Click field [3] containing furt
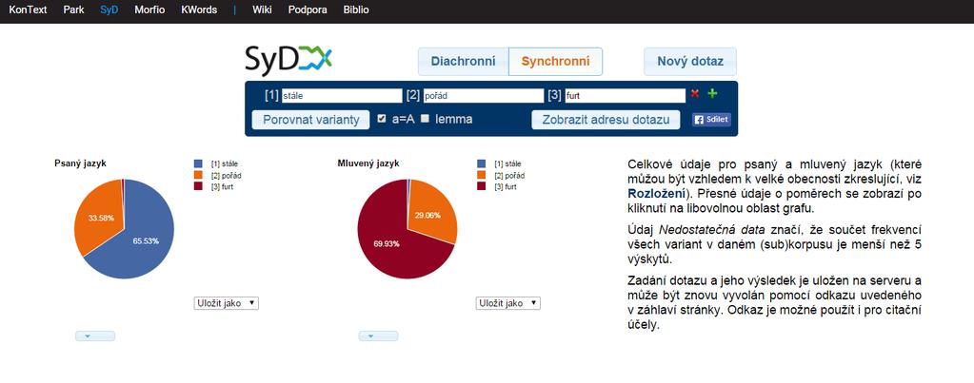 [x=625, y=95]
